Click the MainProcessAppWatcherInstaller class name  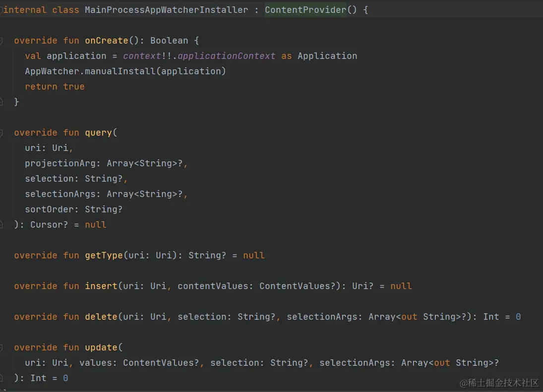point(166,10)
